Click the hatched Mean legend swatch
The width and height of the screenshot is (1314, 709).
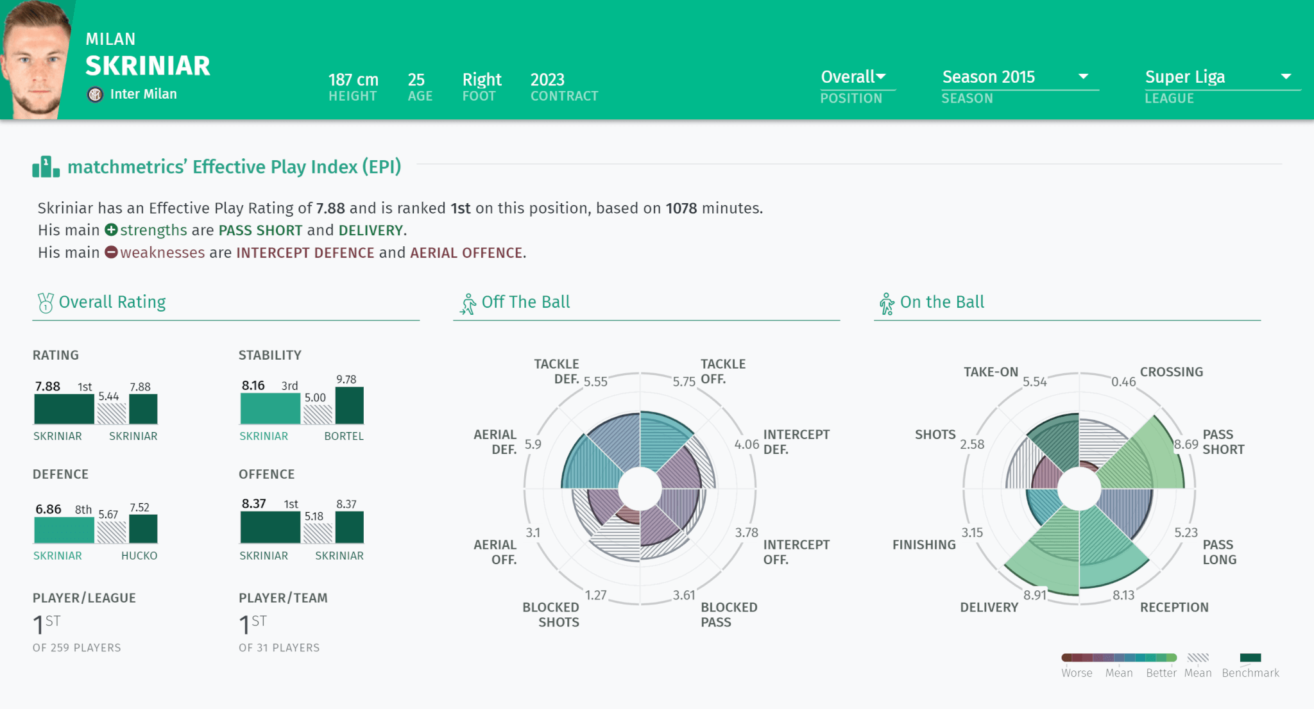[x=1198, y=657]
